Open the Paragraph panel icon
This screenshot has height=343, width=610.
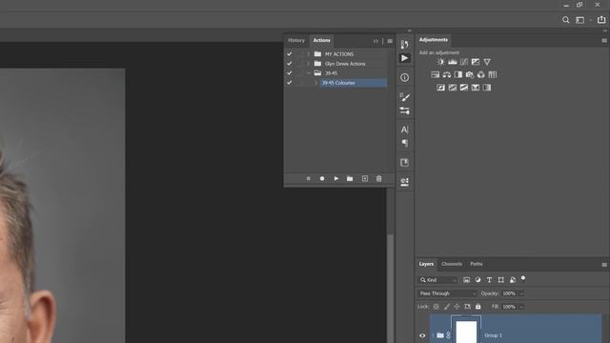point(404,143)
